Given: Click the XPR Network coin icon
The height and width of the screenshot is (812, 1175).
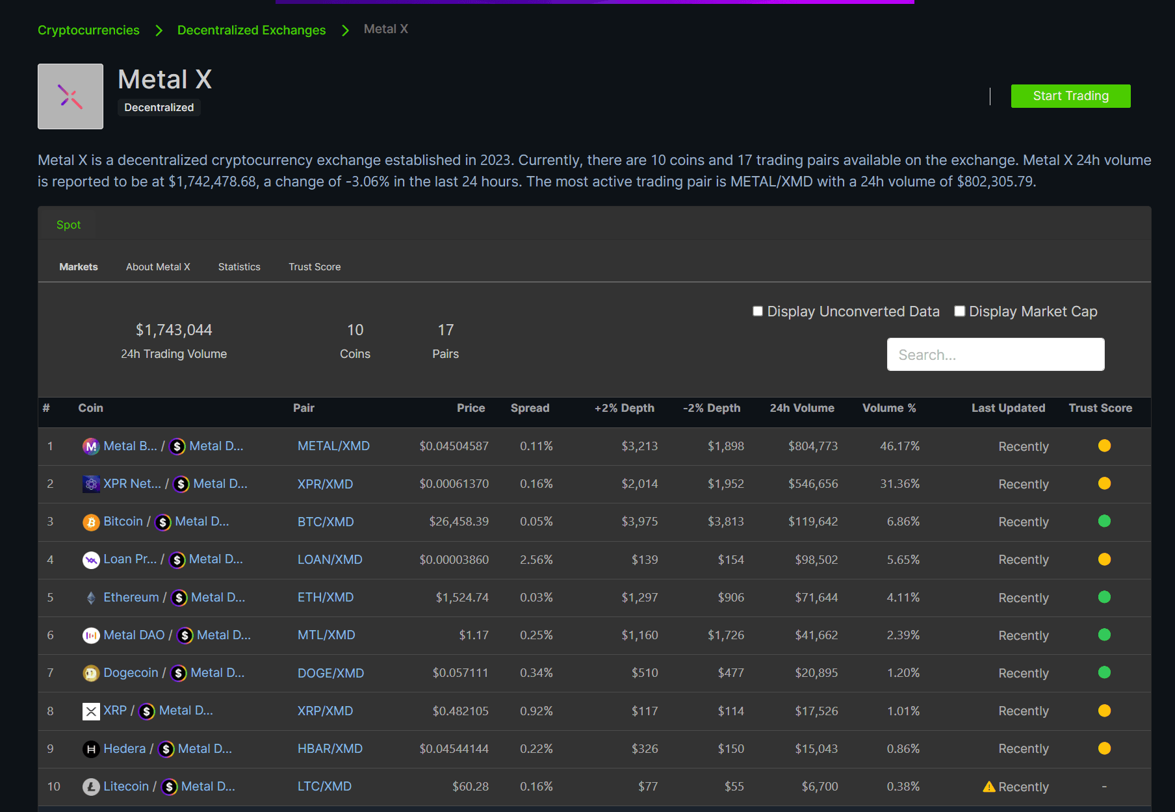Looking at the screenshot, I should (x=91, y=484).
